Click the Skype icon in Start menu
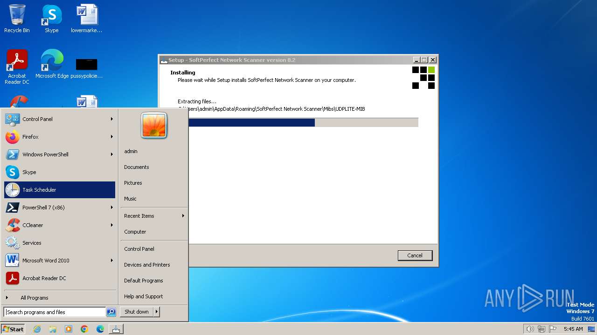The image size is (597, 335). click(13, 172)
